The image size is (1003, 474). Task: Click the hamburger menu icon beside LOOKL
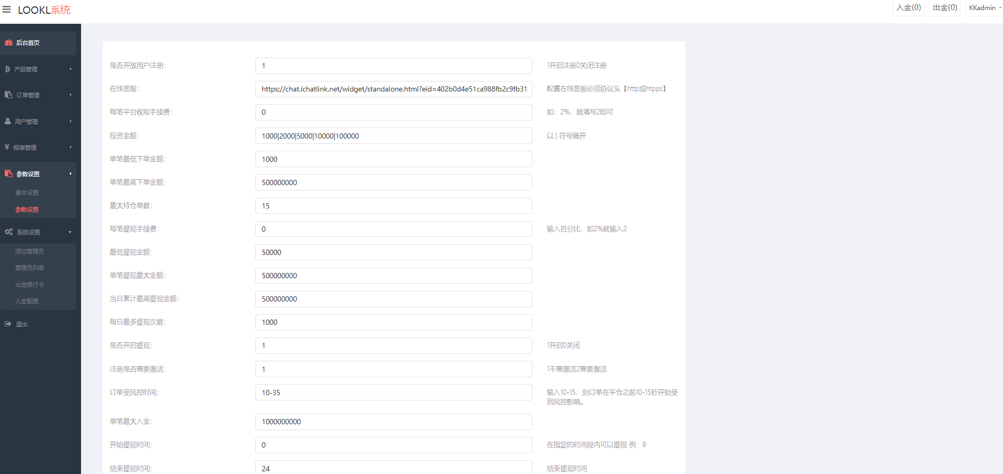(7, 10)
